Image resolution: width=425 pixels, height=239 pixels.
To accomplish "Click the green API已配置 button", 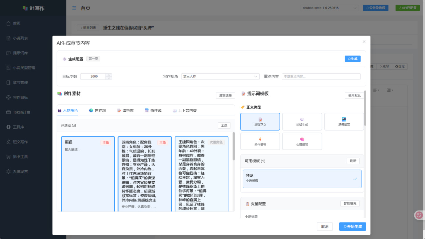I will [x=408, y=8].
